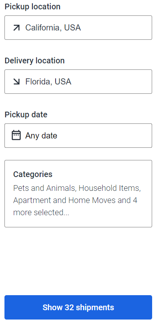Click the 'Delivery location' label

(34, 60)
